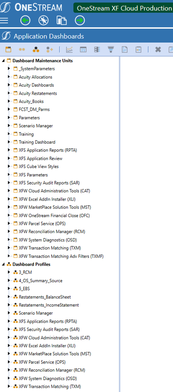
Task: Click the line chart component toolbar icon
Action: (69, 49)
